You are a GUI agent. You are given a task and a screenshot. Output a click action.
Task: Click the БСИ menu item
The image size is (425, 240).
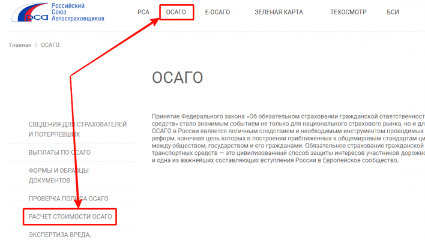tap(410, 12)
